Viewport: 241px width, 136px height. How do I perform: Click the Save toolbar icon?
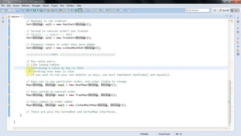coord(9,10)
